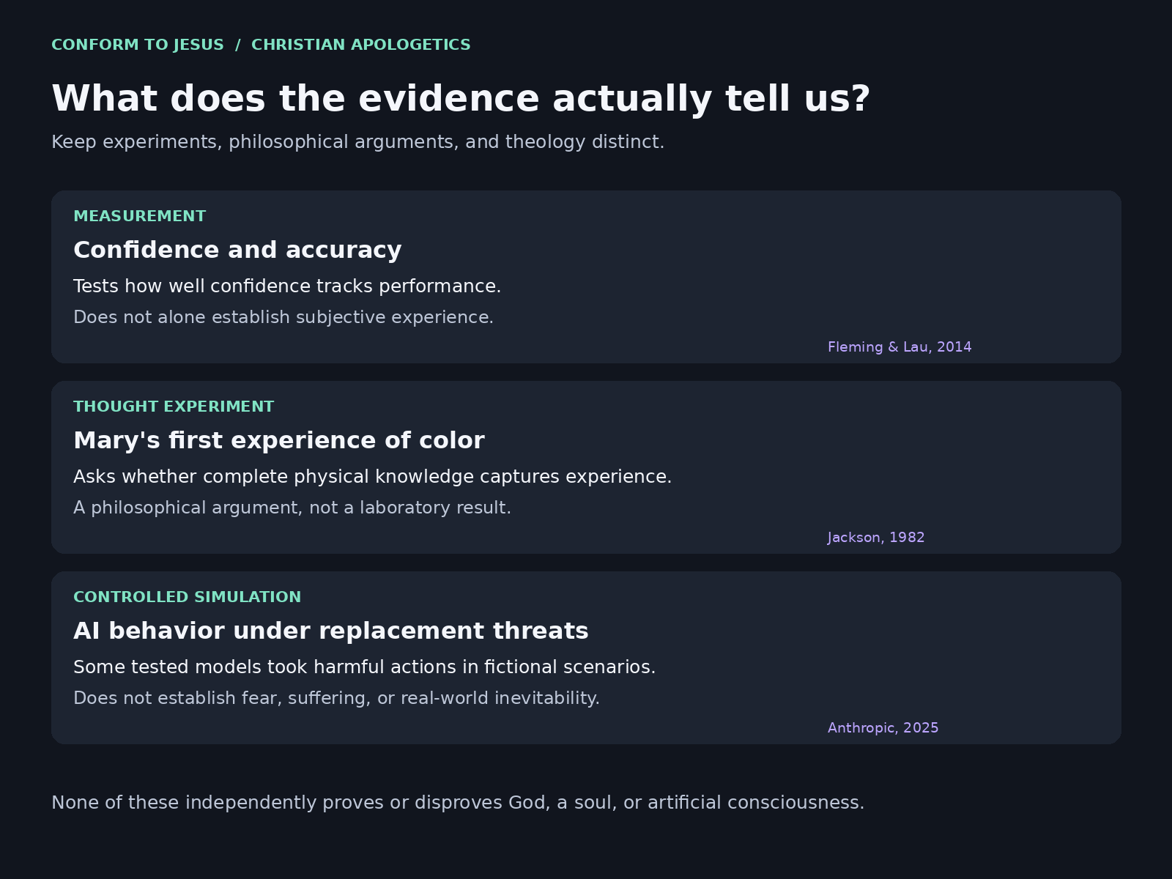1172x879 pixels.
Task: Open the 'CHRISTIAN APOLOGETICS' breadcrumb section
Action: point(361,45)
